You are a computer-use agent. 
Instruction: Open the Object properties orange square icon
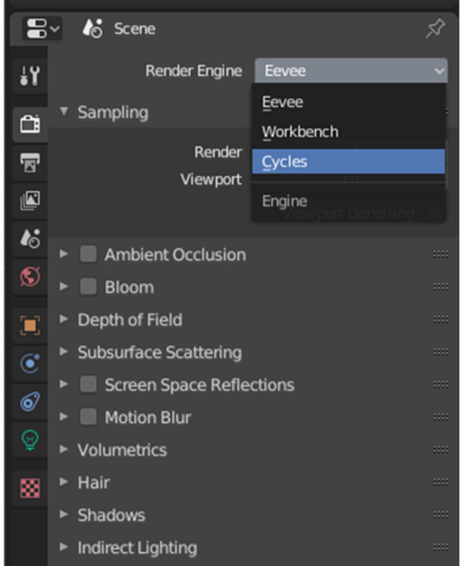pyautogui.click(x=30, y=325)
